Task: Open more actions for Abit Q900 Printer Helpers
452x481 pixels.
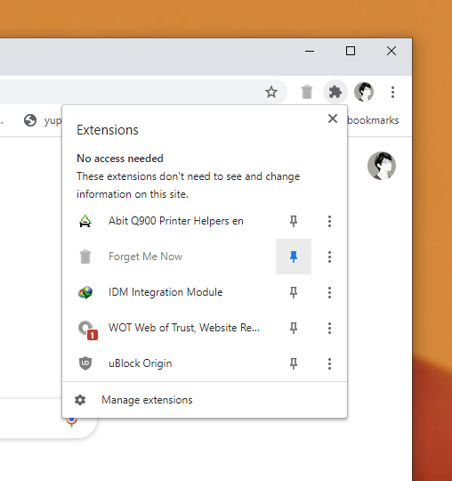Action: coord(329,221)
